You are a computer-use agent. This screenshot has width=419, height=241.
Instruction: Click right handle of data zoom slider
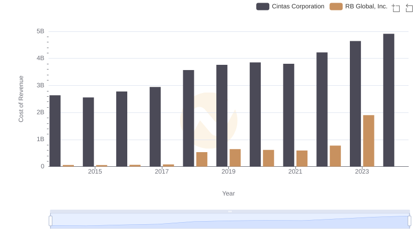pyautogui.click(x=409, y=221)
